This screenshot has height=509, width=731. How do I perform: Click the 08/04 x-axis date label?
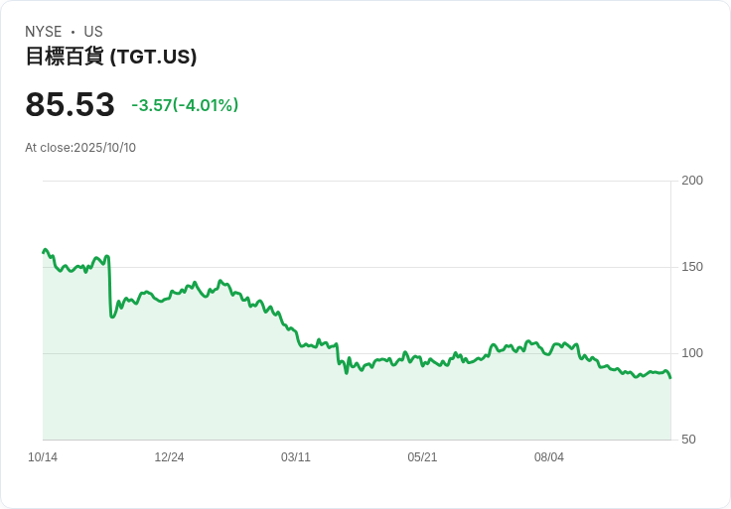tap(548, 457)
